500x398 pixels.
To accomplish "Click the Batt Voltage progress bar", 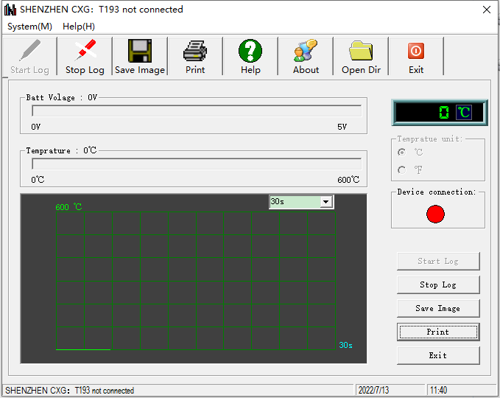I will click(197, 111).
